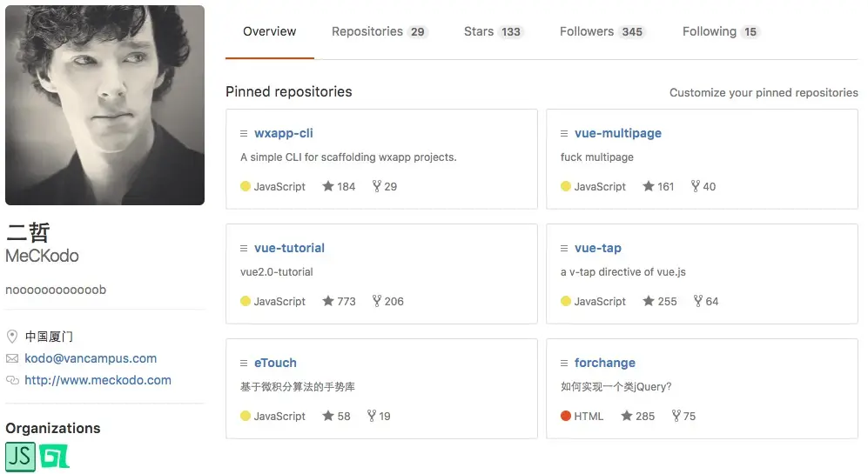View the Followers tab
The width and height of the screenshot is (868, 474).
coord(602,31)
